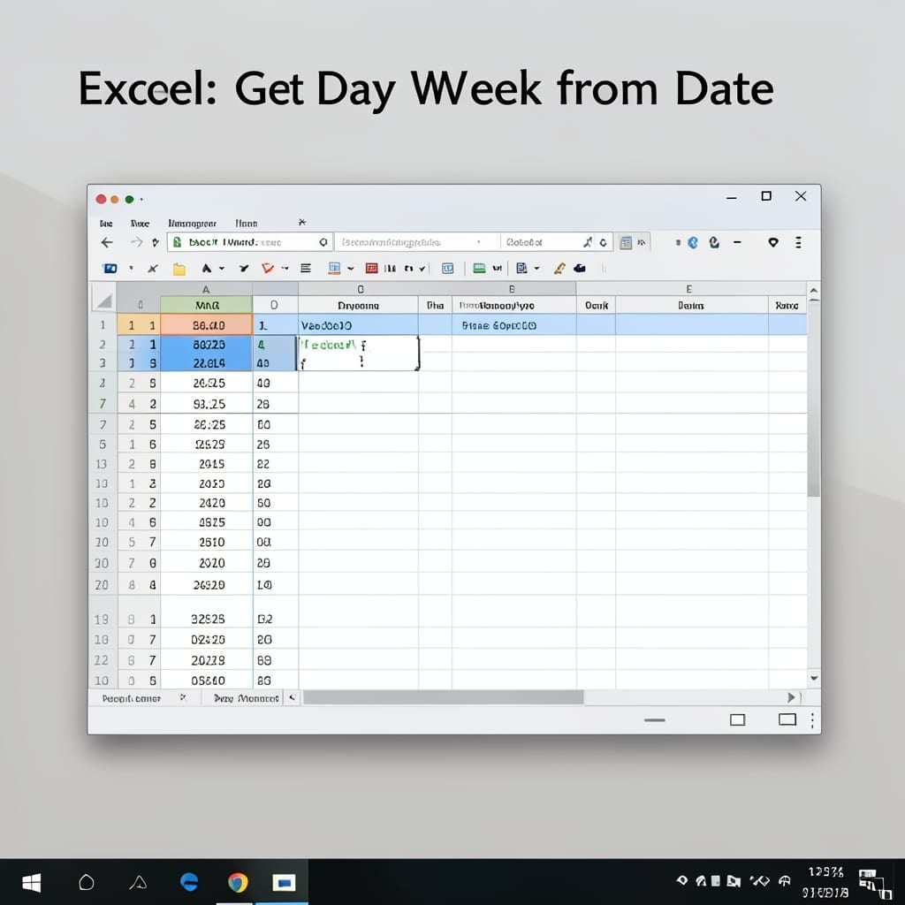Click the scroll up arrow at top right
905x905 pixels.
click(x=814, y=291)
